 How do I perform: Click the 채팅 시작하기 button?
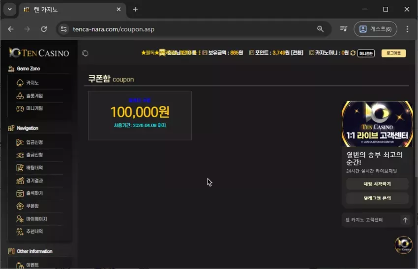[377, 184]
